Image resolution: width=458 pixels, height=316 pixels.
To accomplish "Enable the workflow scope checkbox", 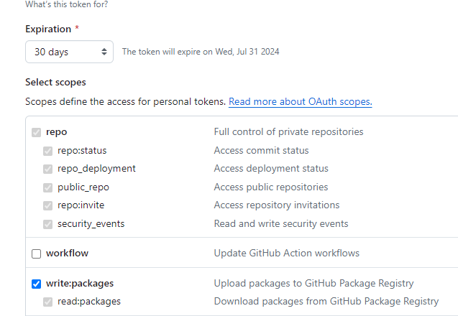I will tap(37, 254).
